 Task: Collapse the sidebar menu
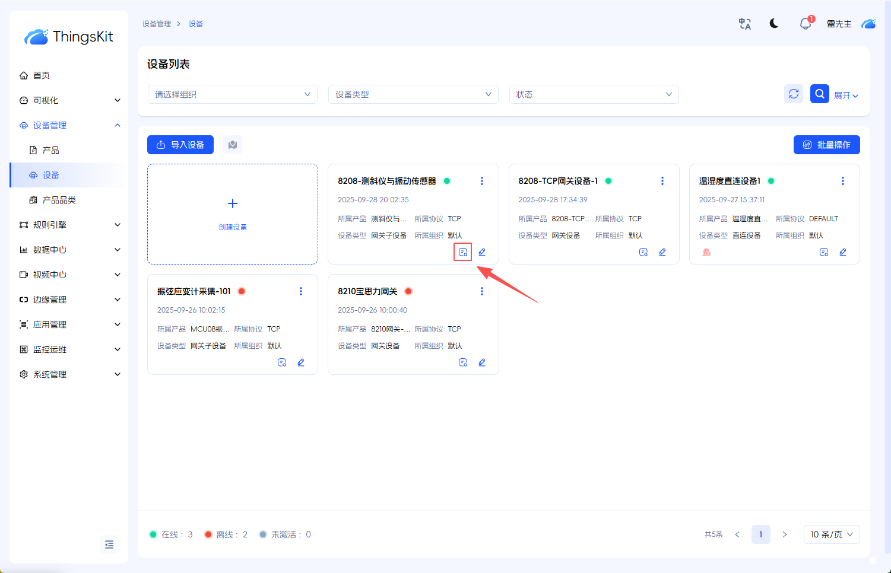(x=109, y=545)
